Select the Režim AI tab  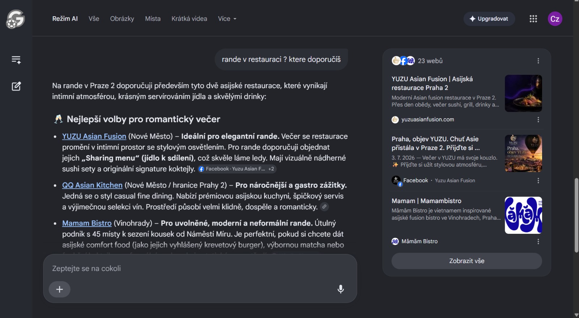65,19
